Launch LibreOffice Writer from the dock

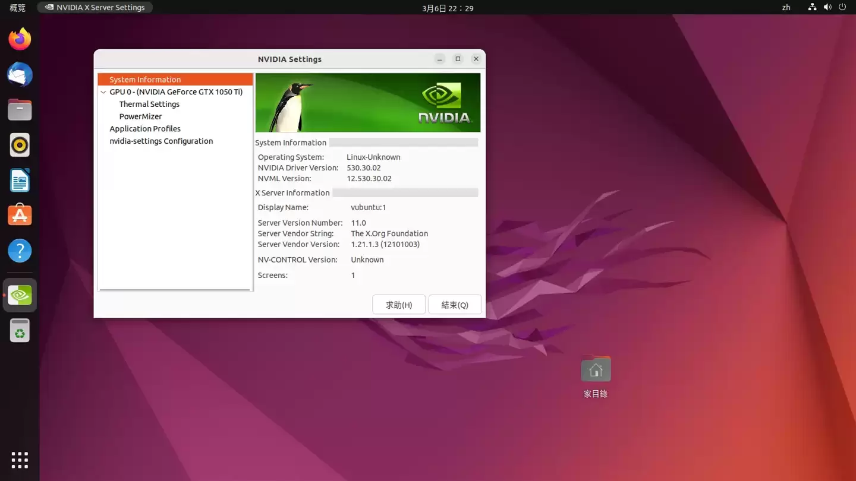[20, 180]
